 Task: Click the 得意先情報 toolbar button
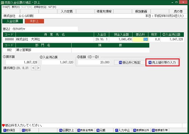point(104,11)
